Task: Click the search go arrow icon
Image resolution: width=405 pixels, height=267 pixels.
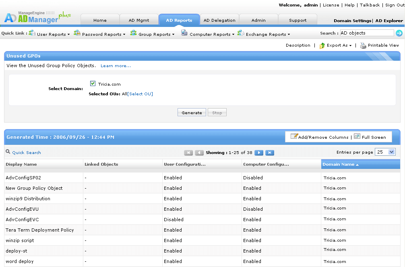Action: click(x=399, y=33)
